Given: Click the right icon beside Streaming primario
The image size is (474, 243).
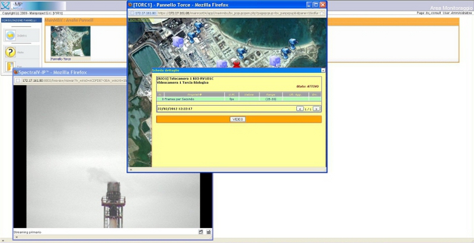Looking at the screenshot, I should pos(209,232).
